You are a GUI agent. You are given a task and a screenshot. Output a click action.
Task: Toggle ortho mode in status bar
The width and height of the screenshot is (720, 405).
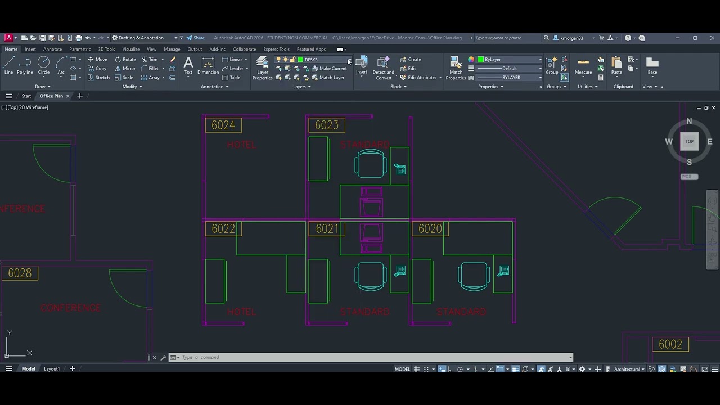point(452,369)
